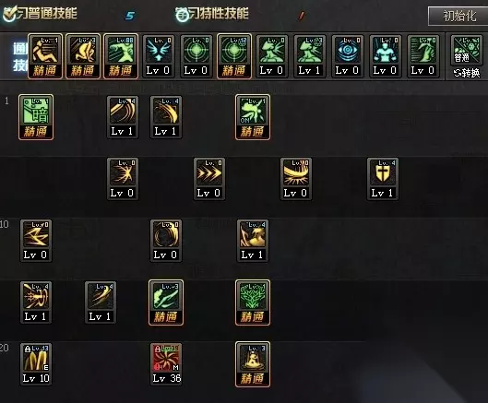Select the green demon face mastered skill

(x=253, y=302)
